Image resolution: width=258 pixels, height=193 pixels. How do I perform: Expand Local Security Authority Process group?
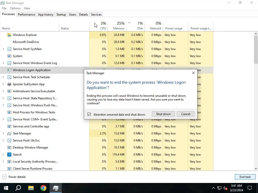(x=3, y=162)
